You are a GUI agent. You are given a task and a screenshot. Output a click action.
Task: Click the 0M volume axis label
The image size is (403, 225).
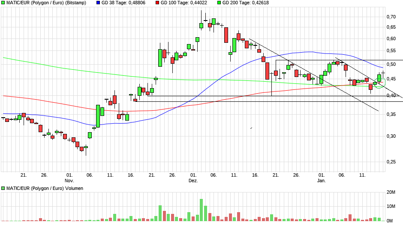(389, 221)
